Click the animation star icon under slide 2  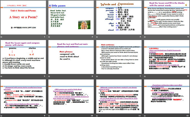pos(49,37)
